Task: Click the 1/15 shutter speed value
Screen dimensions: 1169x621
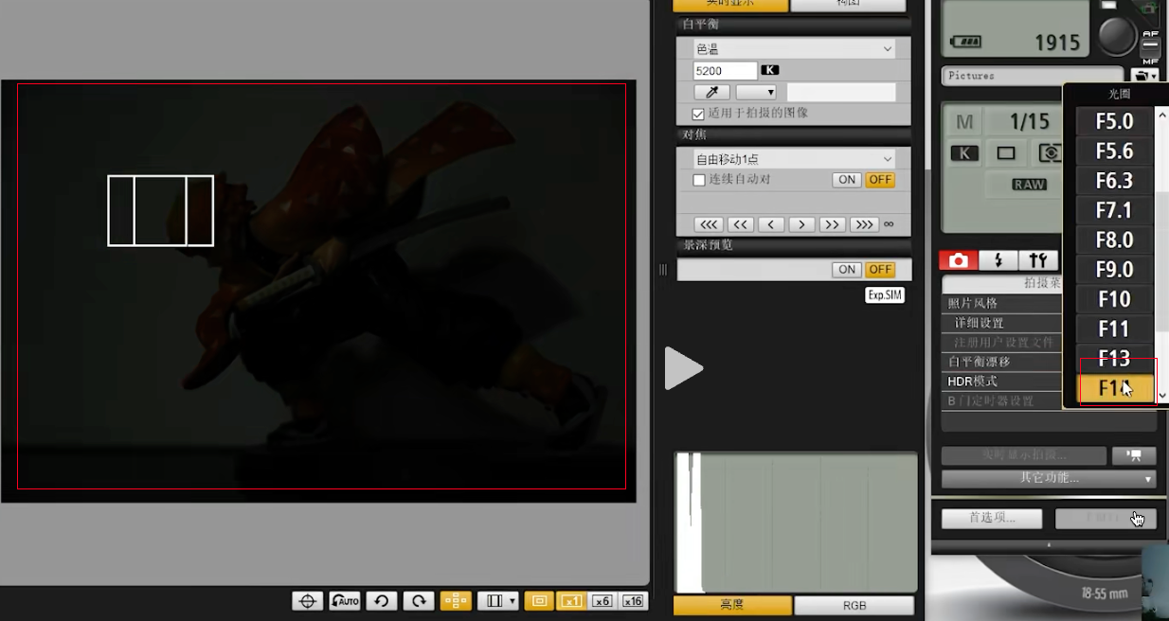Action: click(x=1029, y=121)
